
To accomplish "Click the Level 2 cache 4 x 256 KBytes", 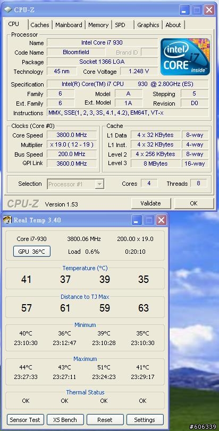I will [x=155, y=154].
